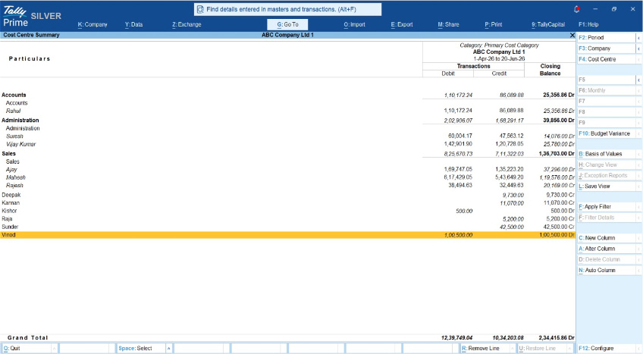Viewport: 643px width, 354px height.
Task: Click F12: Configure button
Action: pyautogui.click(x=606, y=348)
